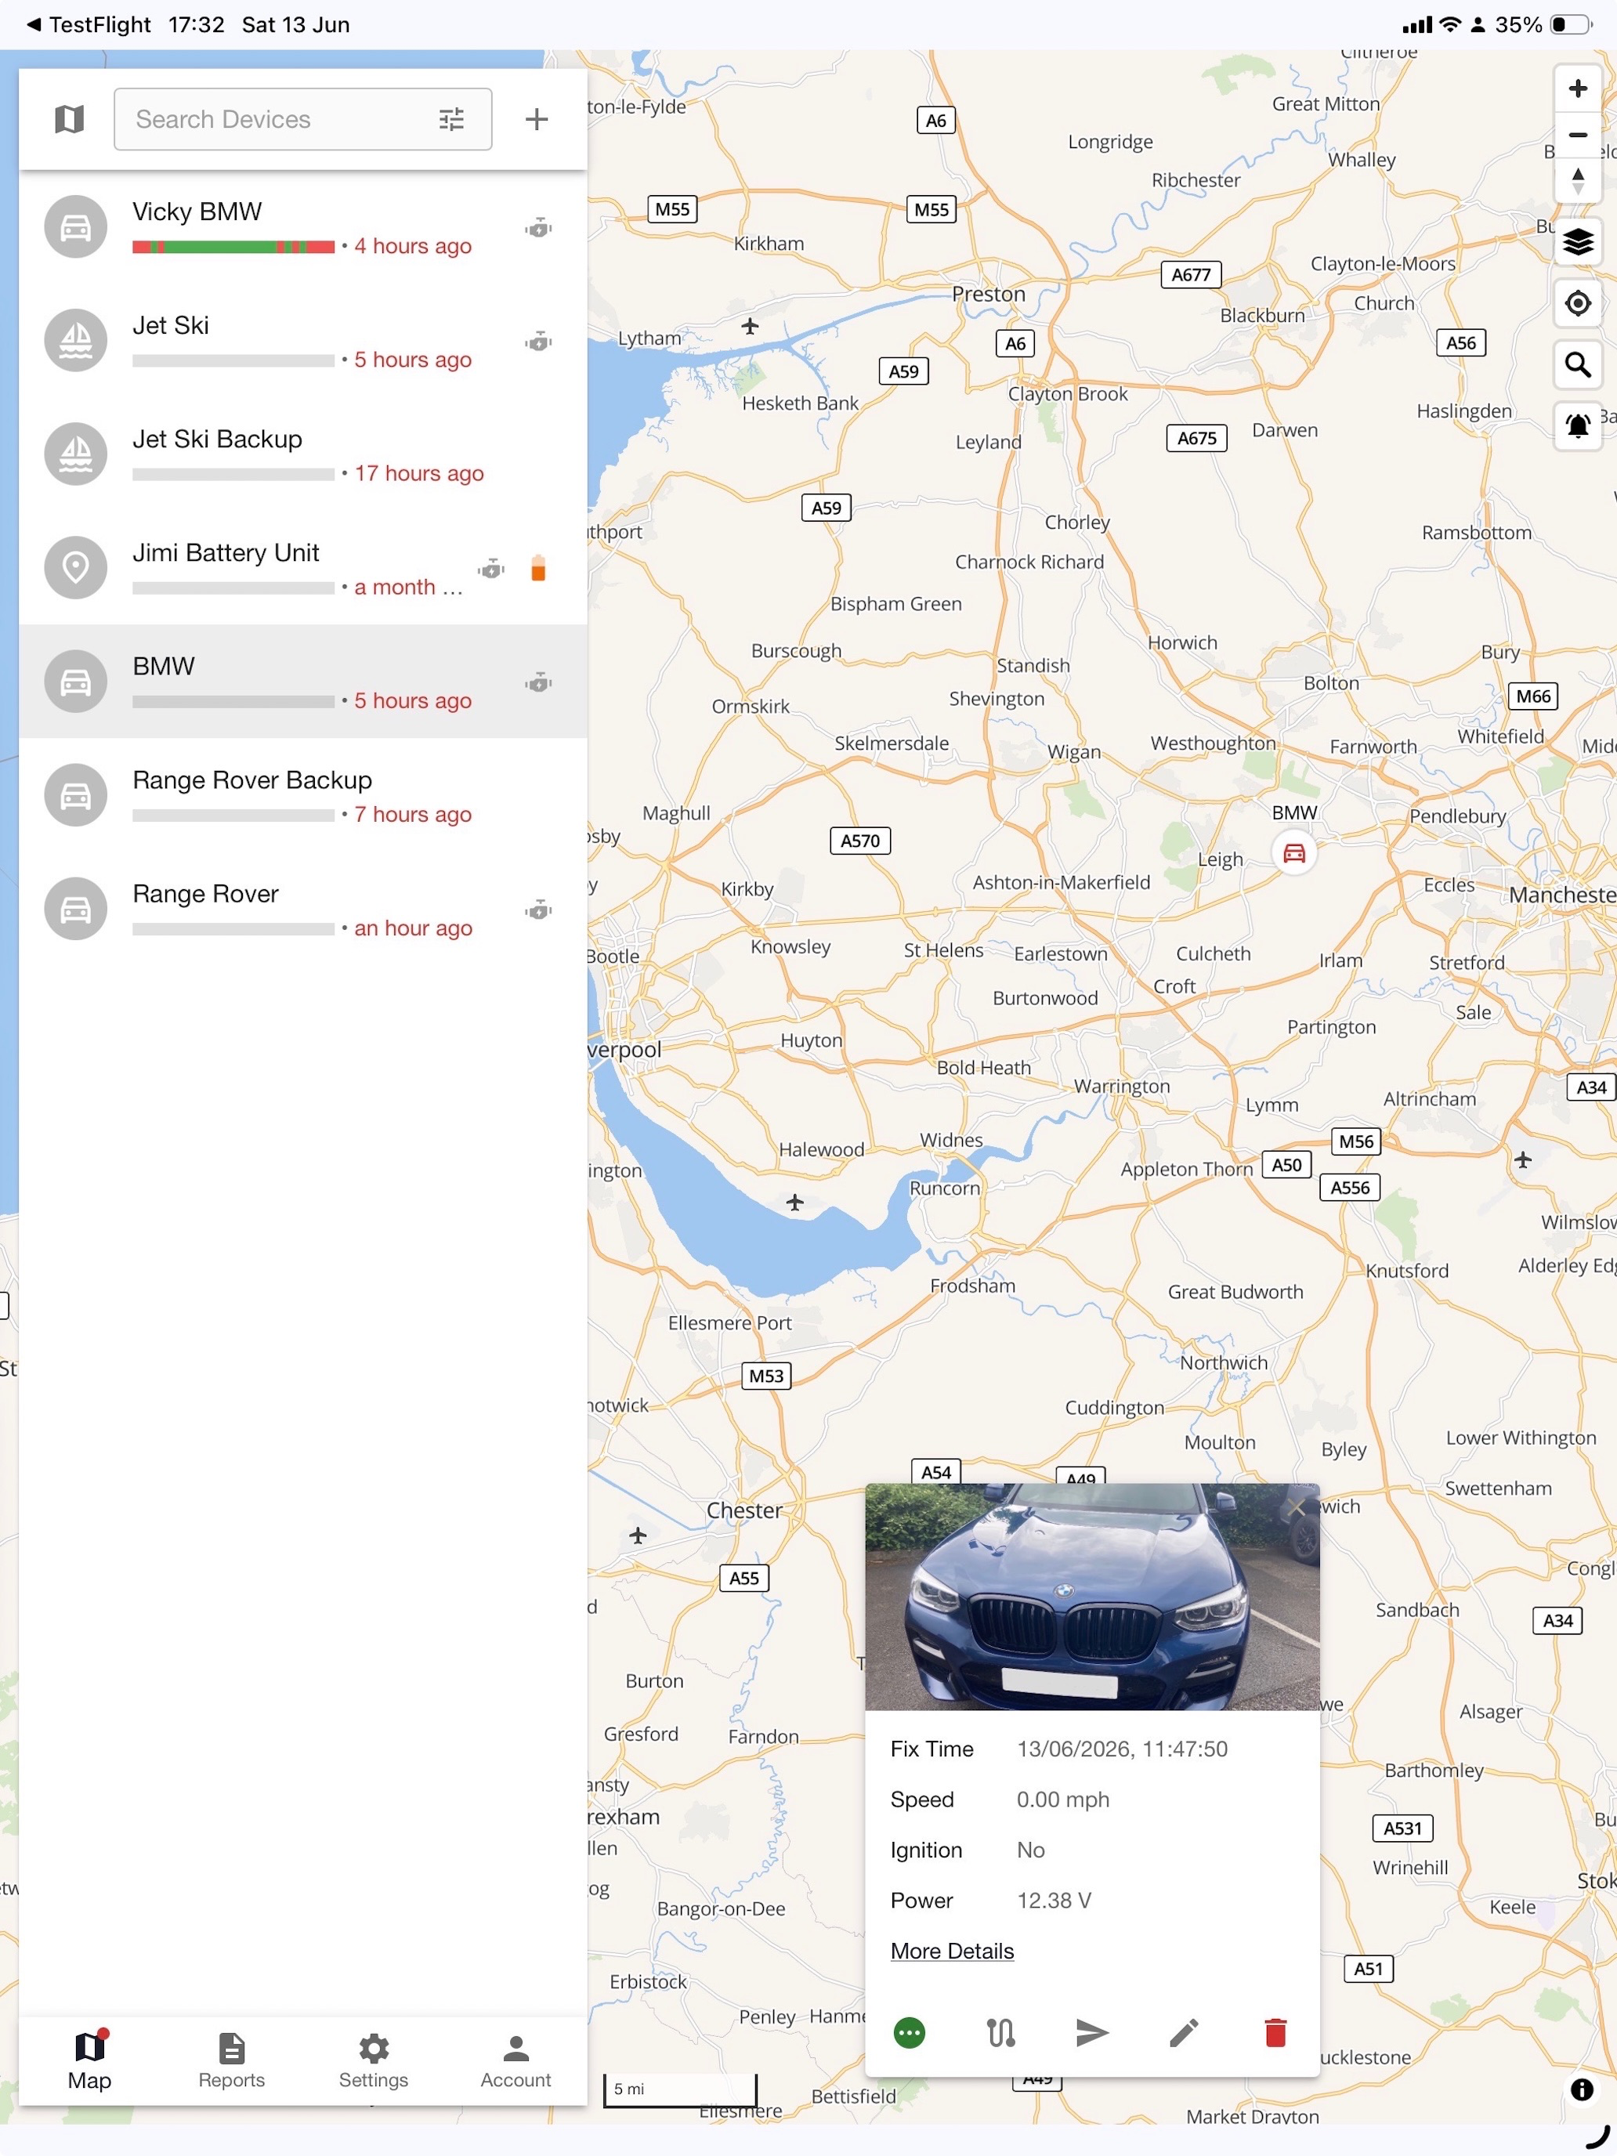The width and height of the screenshot is (1617, 2156).
Task: Locate my current position on map
Action: [x=1578, y=303]
